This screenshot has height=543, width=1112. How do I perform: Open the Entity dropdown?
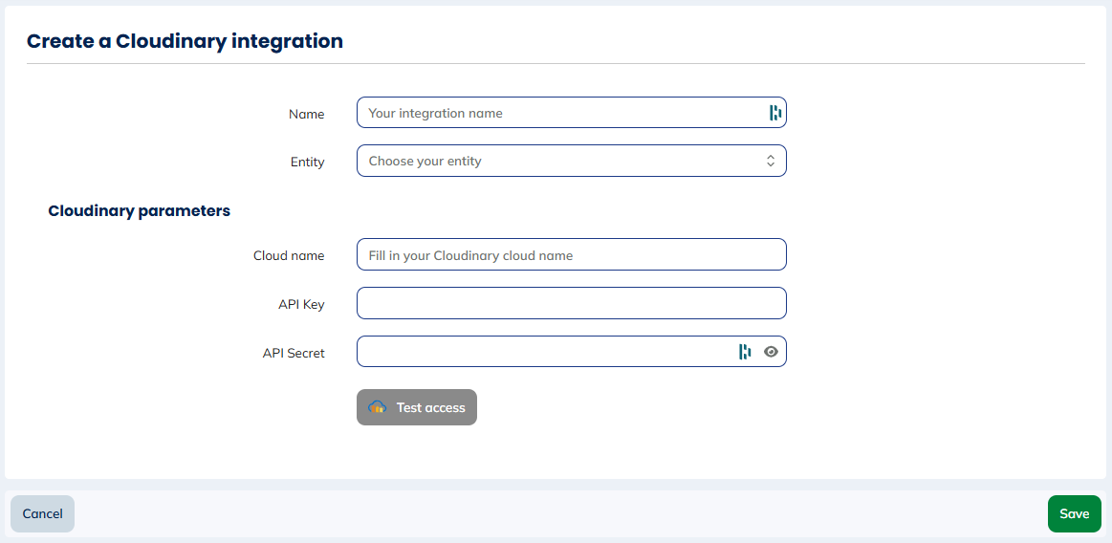pos(572,161)
